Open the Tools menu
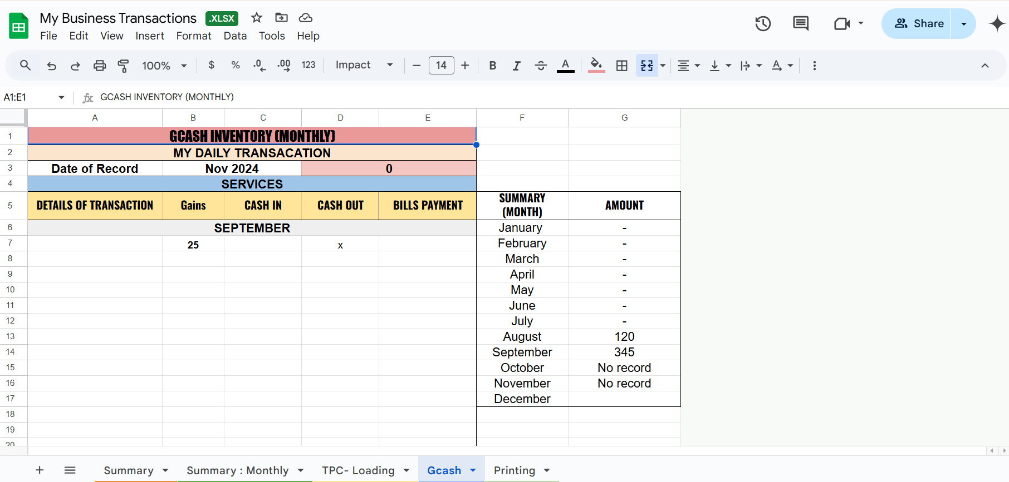 coord(272,36)
